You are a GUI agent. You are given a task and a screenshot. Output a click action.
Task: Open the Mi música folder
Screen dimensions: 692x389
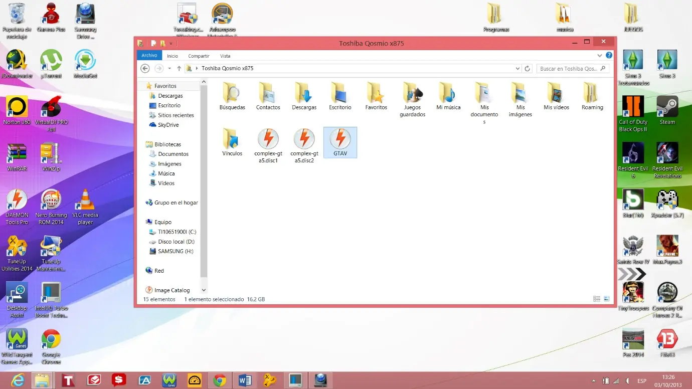coord(448,96)
